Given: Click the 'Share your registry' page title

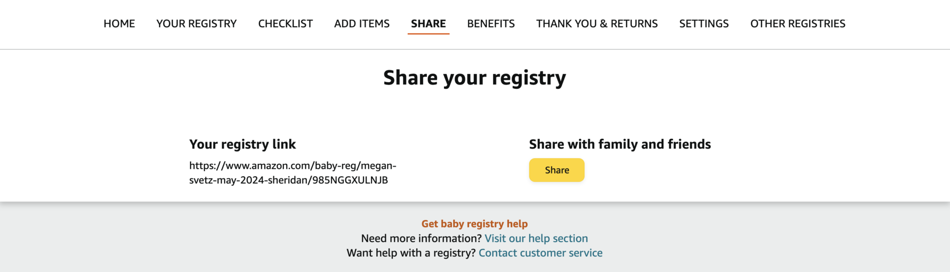Looking at the screenshot, I should (x=475, y=78).
